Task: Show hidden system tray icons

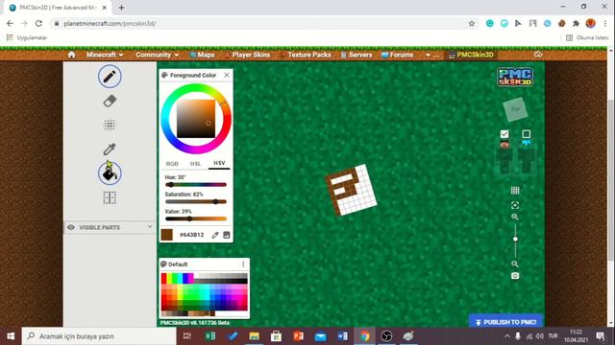Action: click(x=506, y=336)
